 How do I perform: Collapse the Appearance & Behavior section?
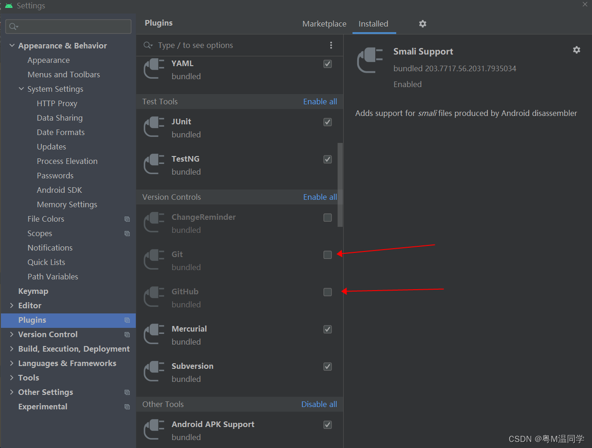click(12, 45)
